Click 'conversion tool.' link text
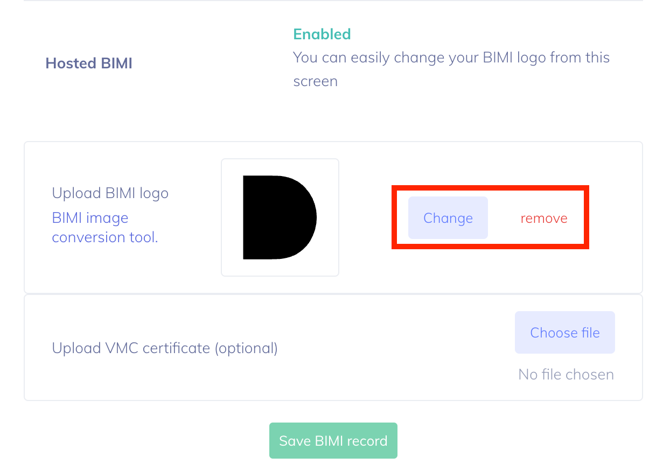670x464 pixels. pos(105,237)
